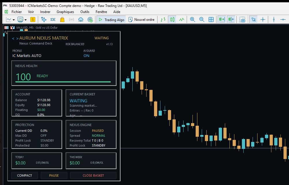The height and width of the screenshot is (185, 289).
Task: Click the CLOSE BASKET button
Action: [x=93, y=175]
